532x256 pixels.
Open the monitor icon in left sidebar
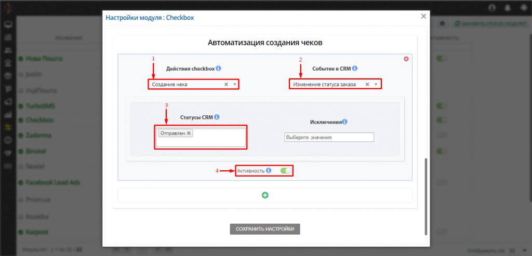coord(8,24)
